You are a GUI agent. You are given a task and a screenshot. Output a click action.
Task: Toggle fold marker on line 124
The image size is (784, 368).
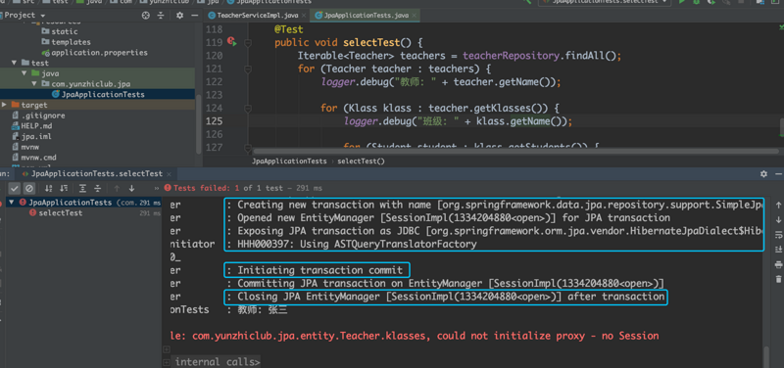pos(248,108)
